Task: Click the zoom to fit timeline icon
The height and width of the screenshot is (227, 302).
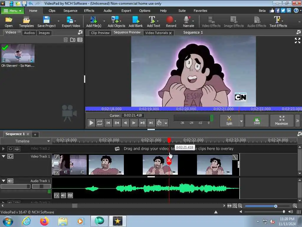Action: pos(229,206)
